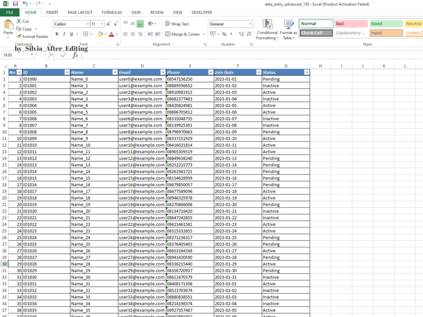Open the font size dropdown showing 11
The width and height of the screenshot is (423, 317).
[102, 24]
